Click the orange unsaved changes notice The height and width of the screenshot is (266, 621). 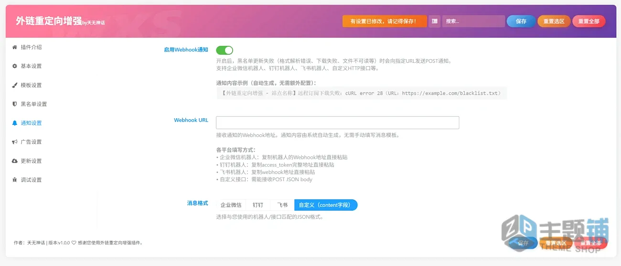[x=385, y=21]
